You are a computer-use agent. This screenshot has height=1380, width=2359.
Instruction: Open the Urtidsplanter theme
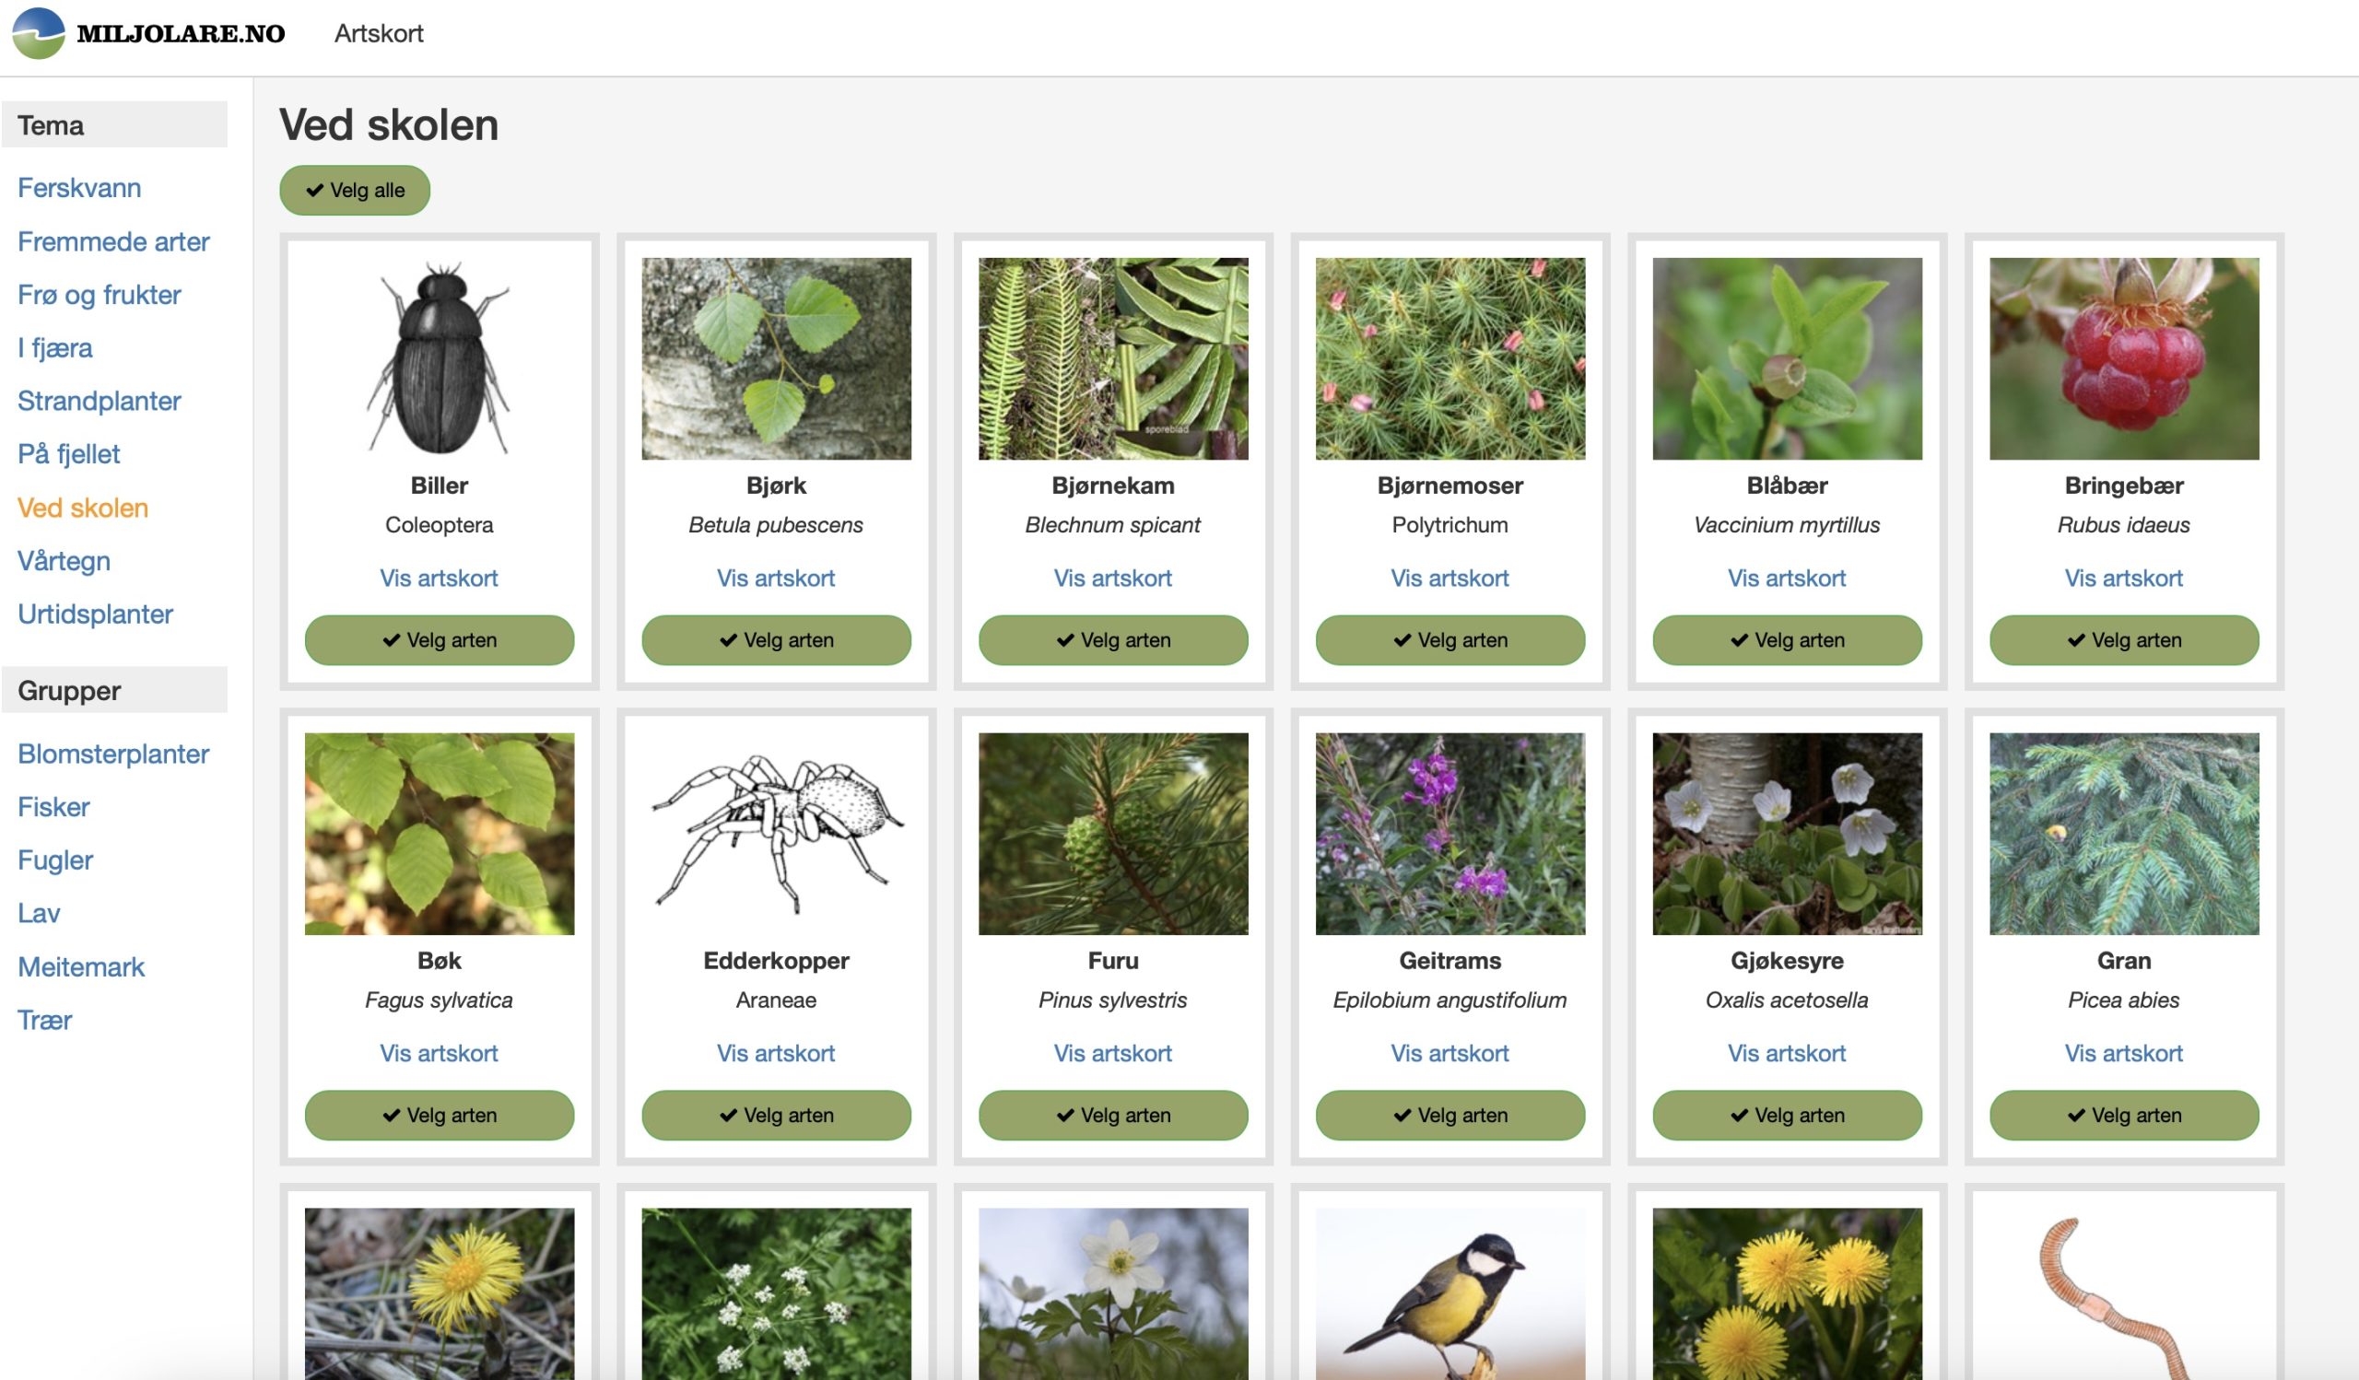click(x=96, y=614)
